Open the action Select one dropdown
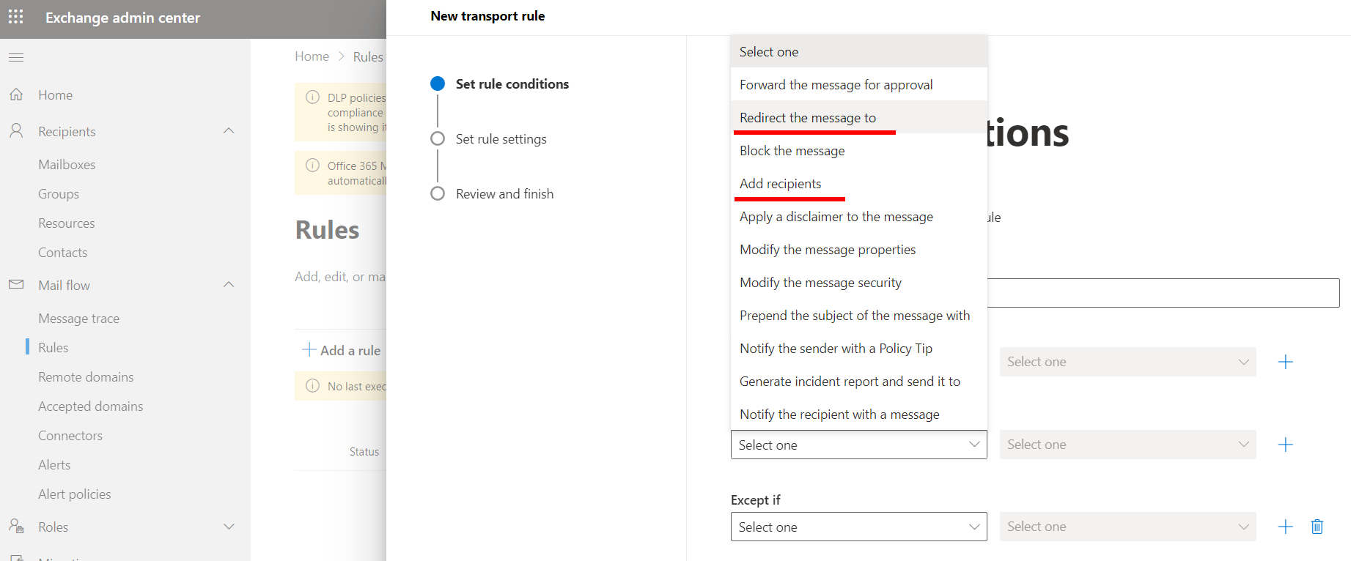The image size is (1351, 561). (858, 445)
